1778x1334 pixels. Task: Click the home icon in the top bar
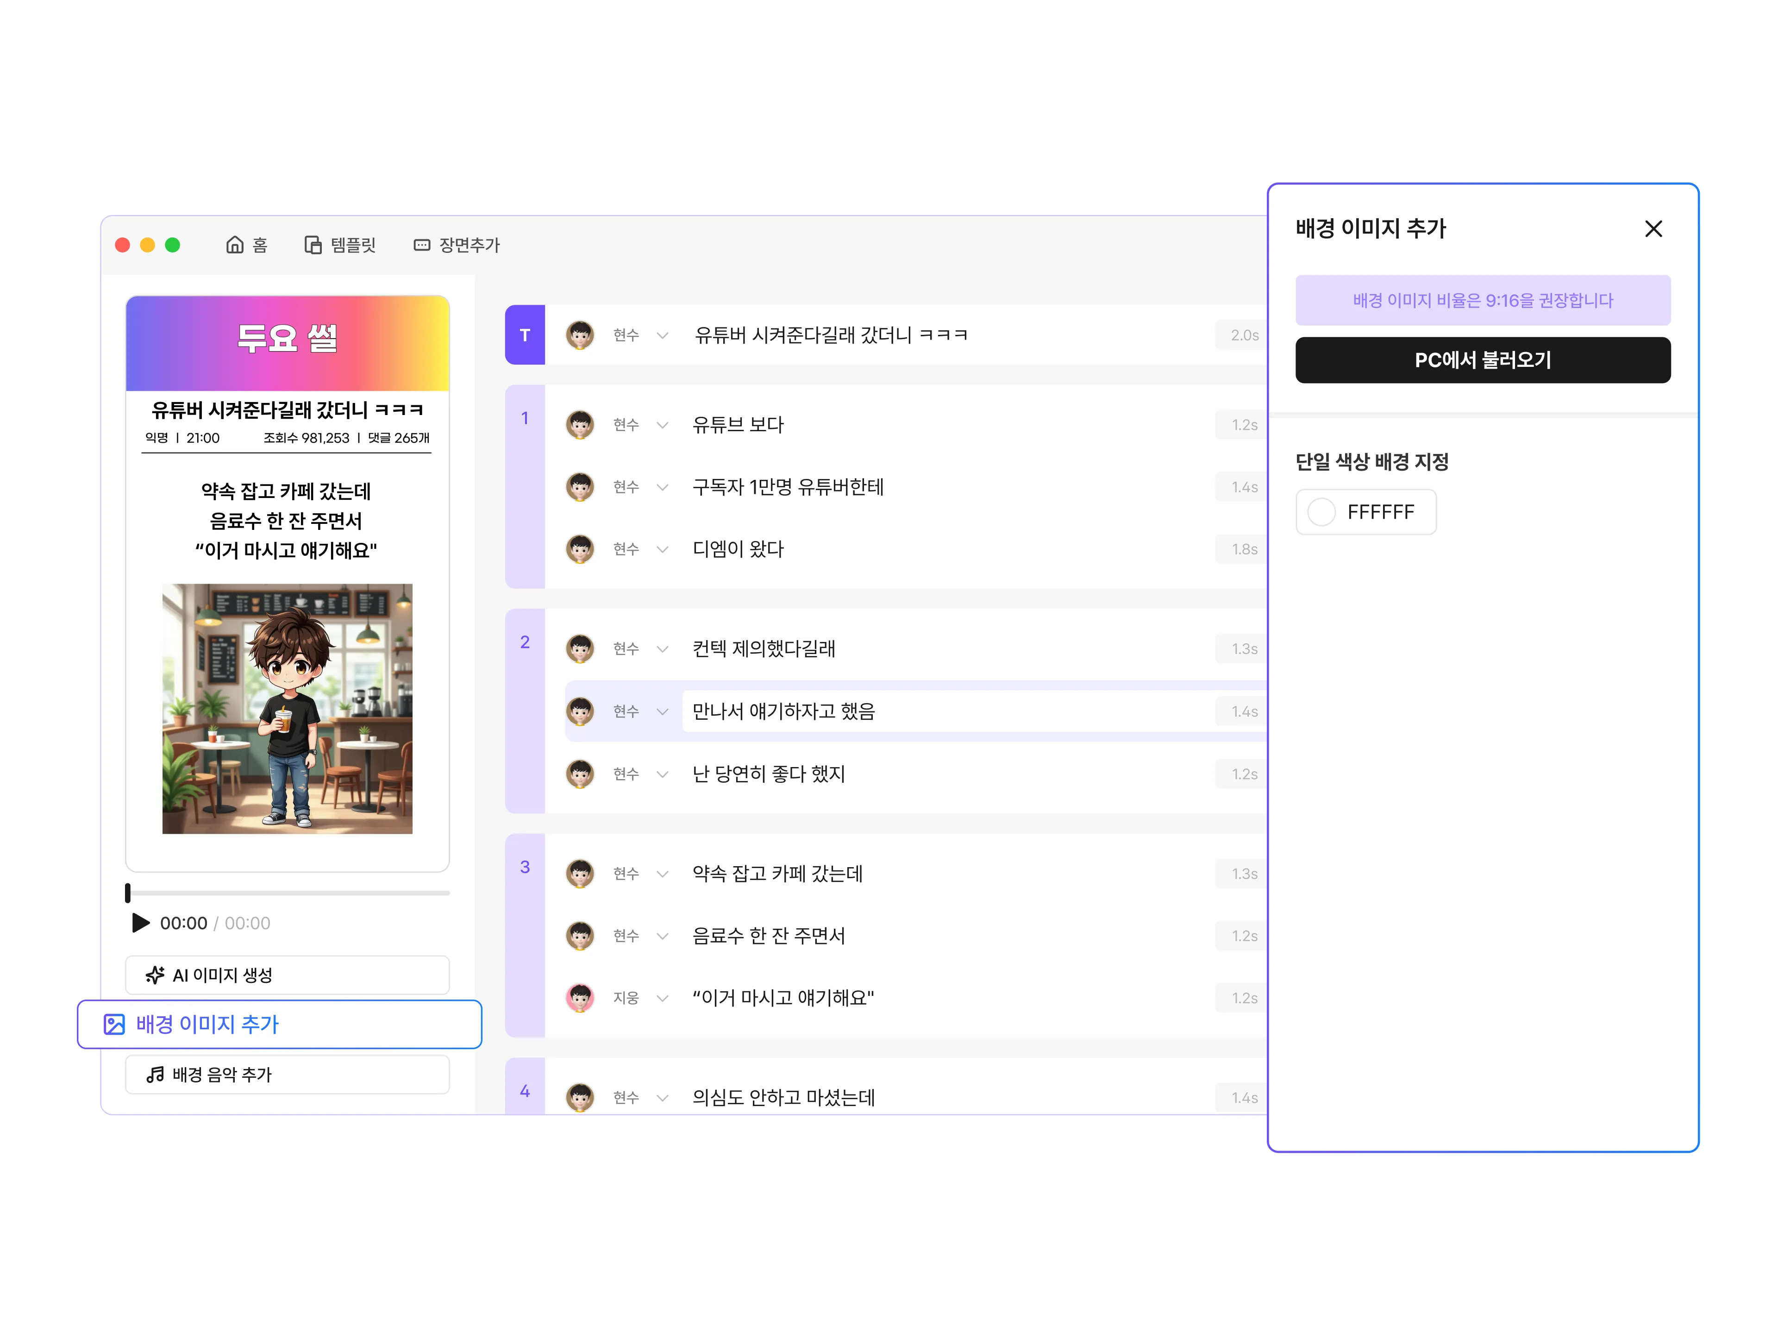pyautogui.click(x=234, y=245)
